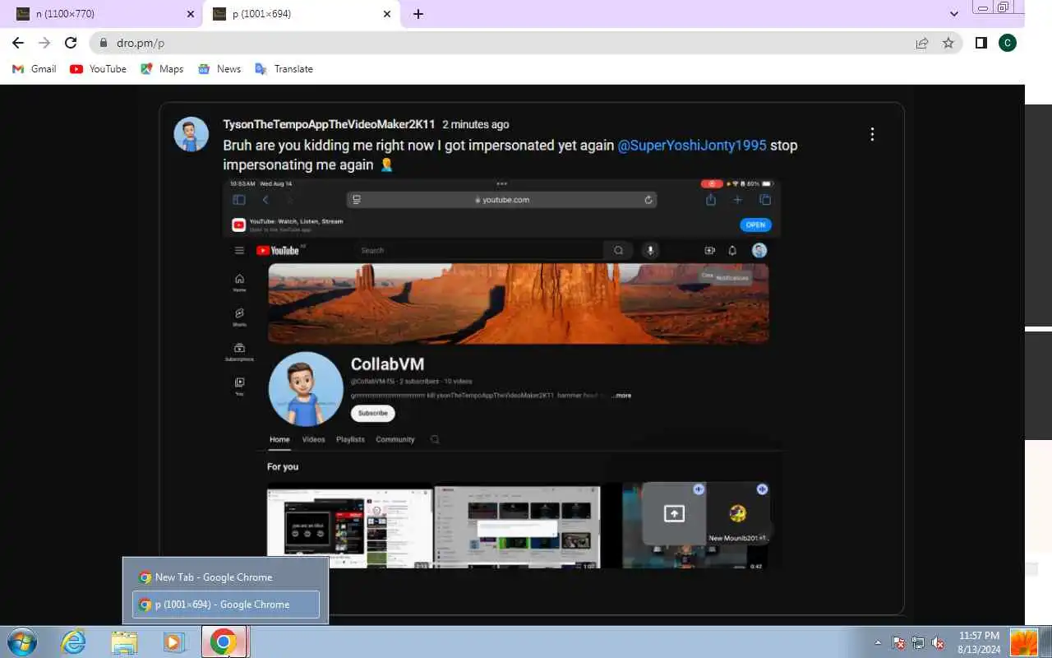
Task: Click the YouTube search field
Action: 481,251
